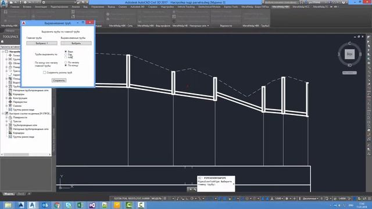Collapse the 'Быстрые ссылки на данные' node
Viewport: 372px width, 209px height.
pyautogui.click(x=3, y=114)
